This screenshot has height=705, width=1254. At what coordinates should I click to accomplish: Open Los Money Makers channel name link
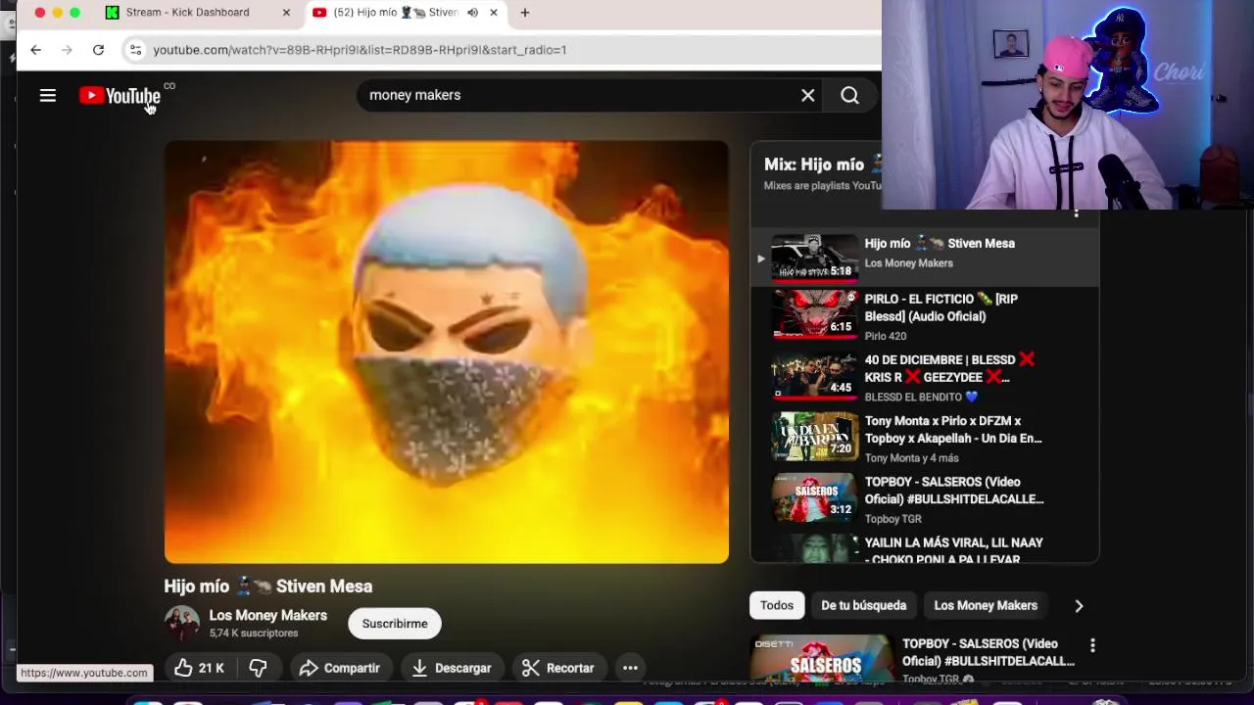(267, 615)
